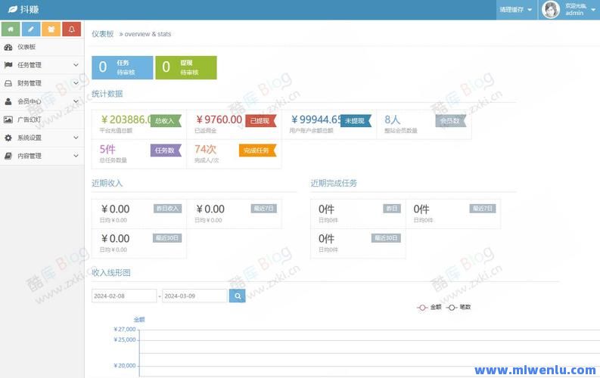Viewport: 600px width, 378px height.
Task: Click the 最近30日 badge under 近期收入
Action: pyautogui.click(x=167, y=238)
